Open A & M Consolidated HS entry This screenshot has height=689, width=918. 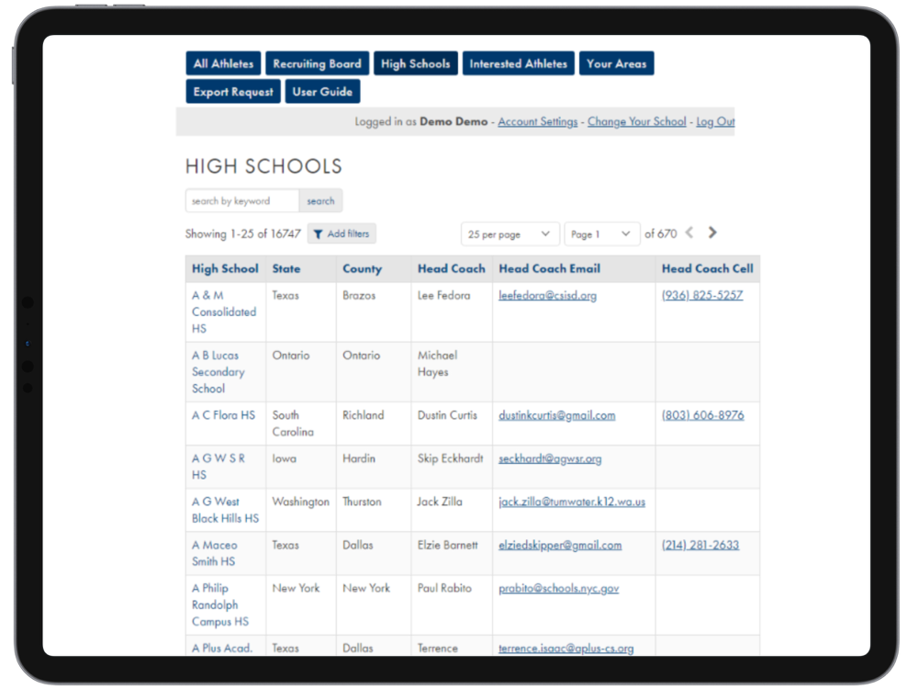pyautogui.click(x=224, y=311)
